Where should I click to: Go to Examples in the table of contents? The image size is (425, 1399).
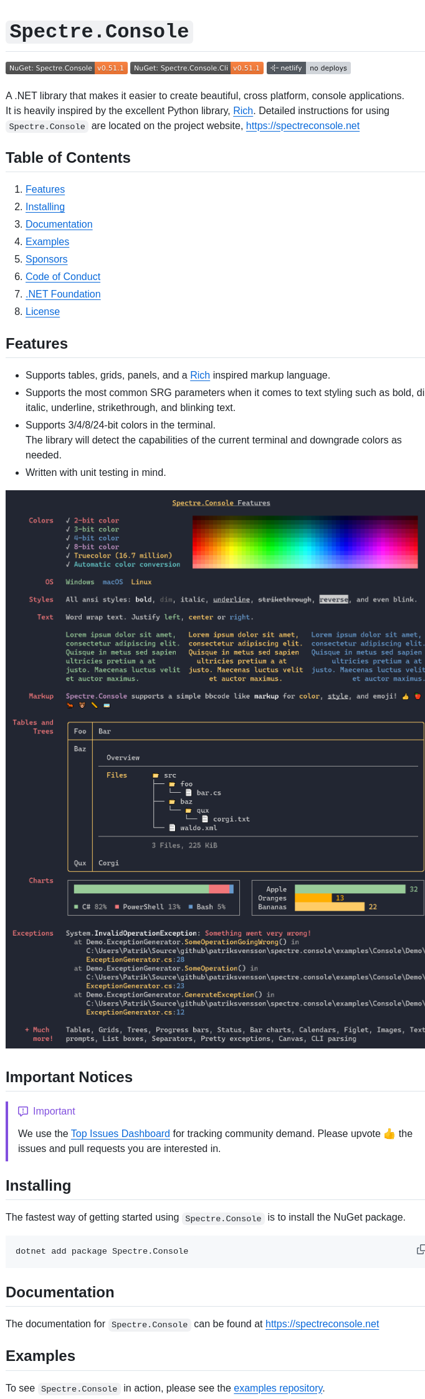[47, 241]
